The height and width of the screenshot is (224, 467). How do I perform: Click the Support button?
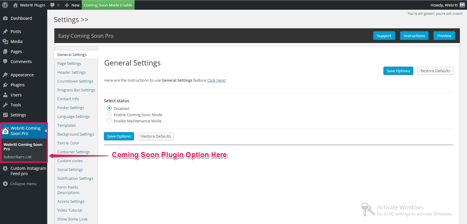tap(384, 36)
